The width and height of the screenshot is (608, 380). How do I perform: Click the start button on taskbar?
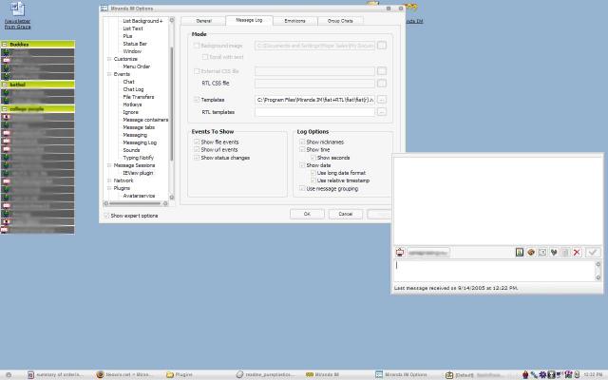tap(9, 374)
